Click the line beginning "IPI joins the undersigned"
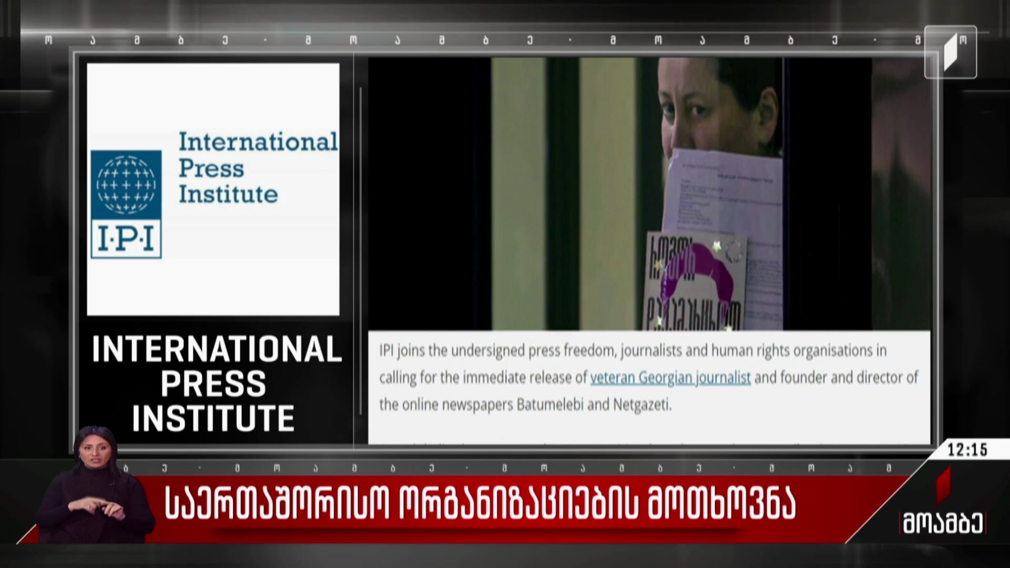This screenshot has width=1010, height=568. [633, 351]
